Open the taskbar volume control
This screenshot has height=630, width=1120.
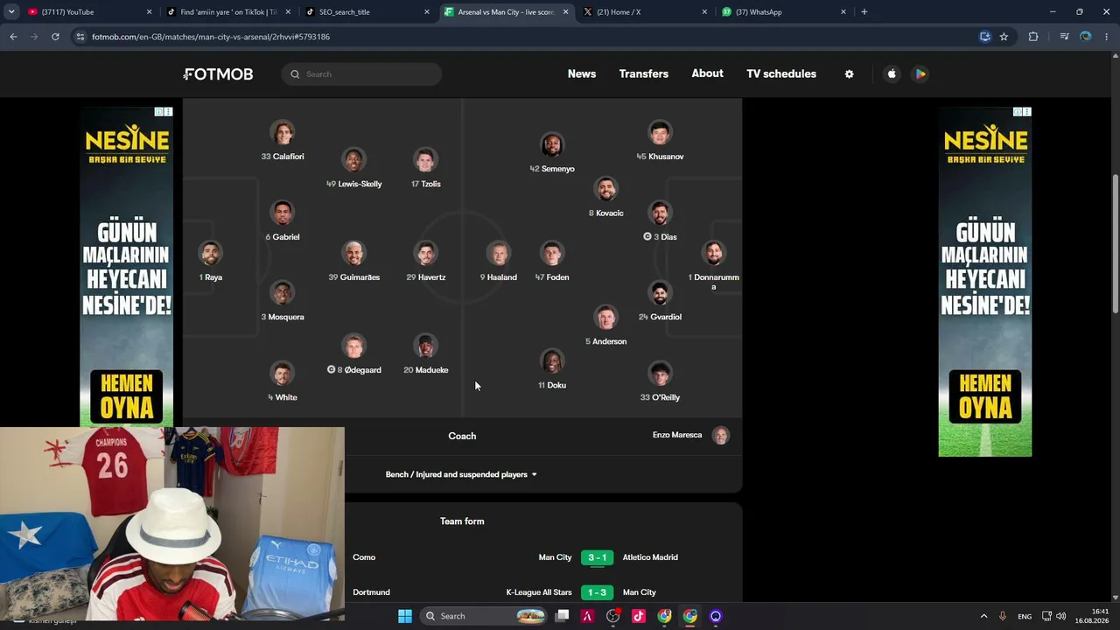(1060, 616)
